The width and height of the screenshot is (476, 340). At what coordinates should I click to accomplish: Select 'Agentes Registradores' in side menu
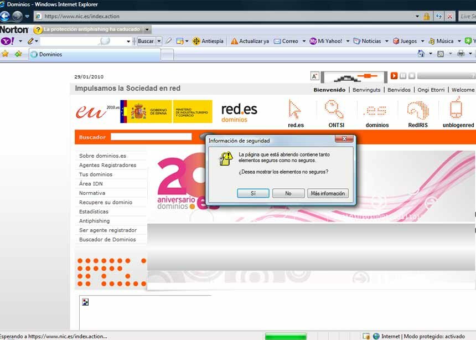107,165
